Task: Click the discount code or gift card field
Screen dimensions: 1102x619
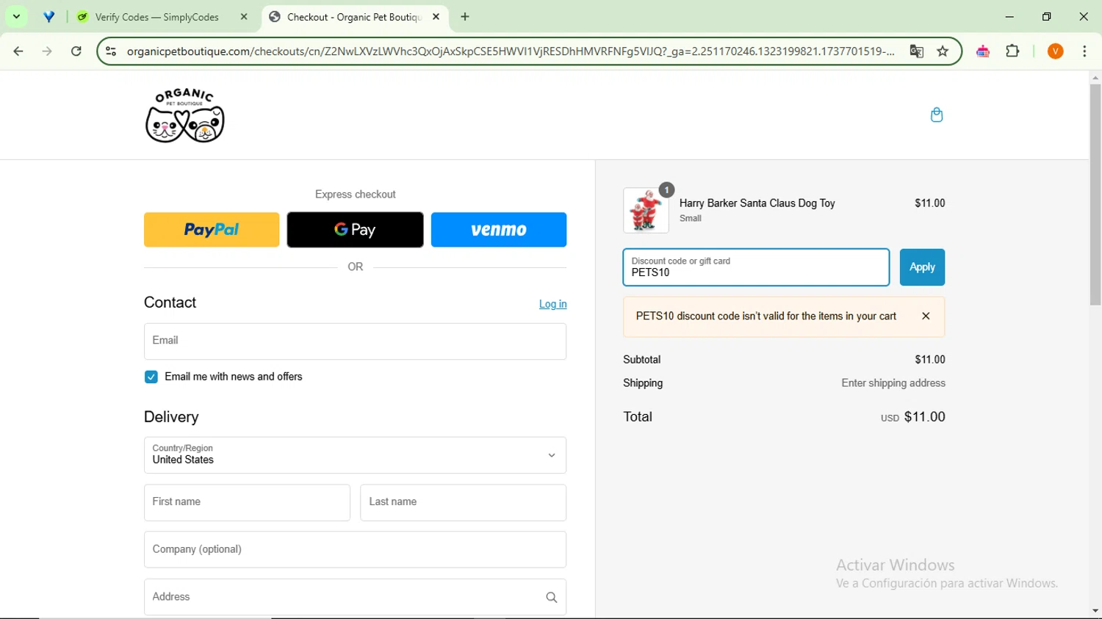Action: (x=756, y=267)
